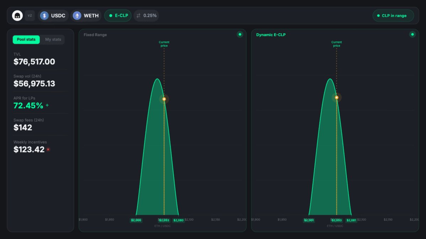Click the 0.25% swap fee badge

(146, 16)
